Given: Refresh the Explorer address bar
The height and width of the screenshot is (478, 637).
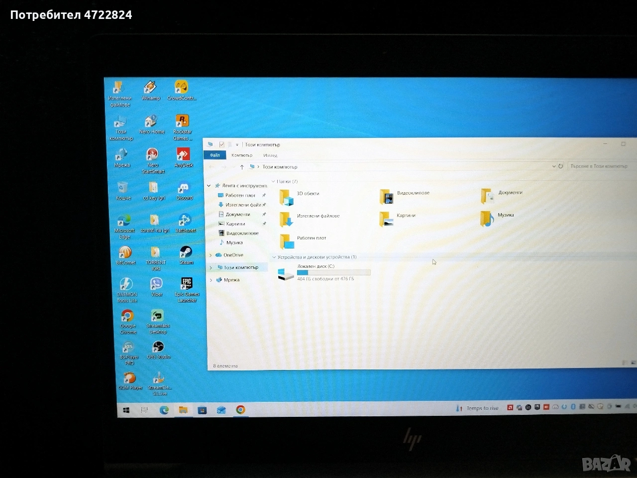Looking at the screenshot, I should [x=561, y=166].
